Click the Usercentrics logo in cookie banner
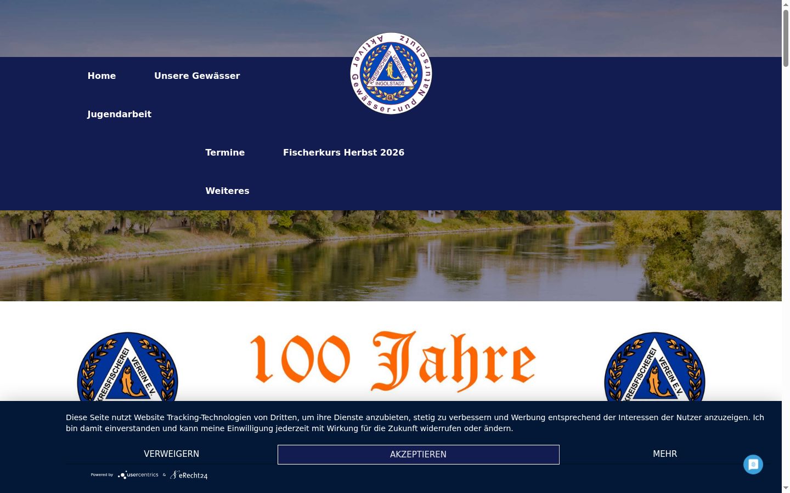This screenshot has width=790, height=493. [x=138, y=475]
